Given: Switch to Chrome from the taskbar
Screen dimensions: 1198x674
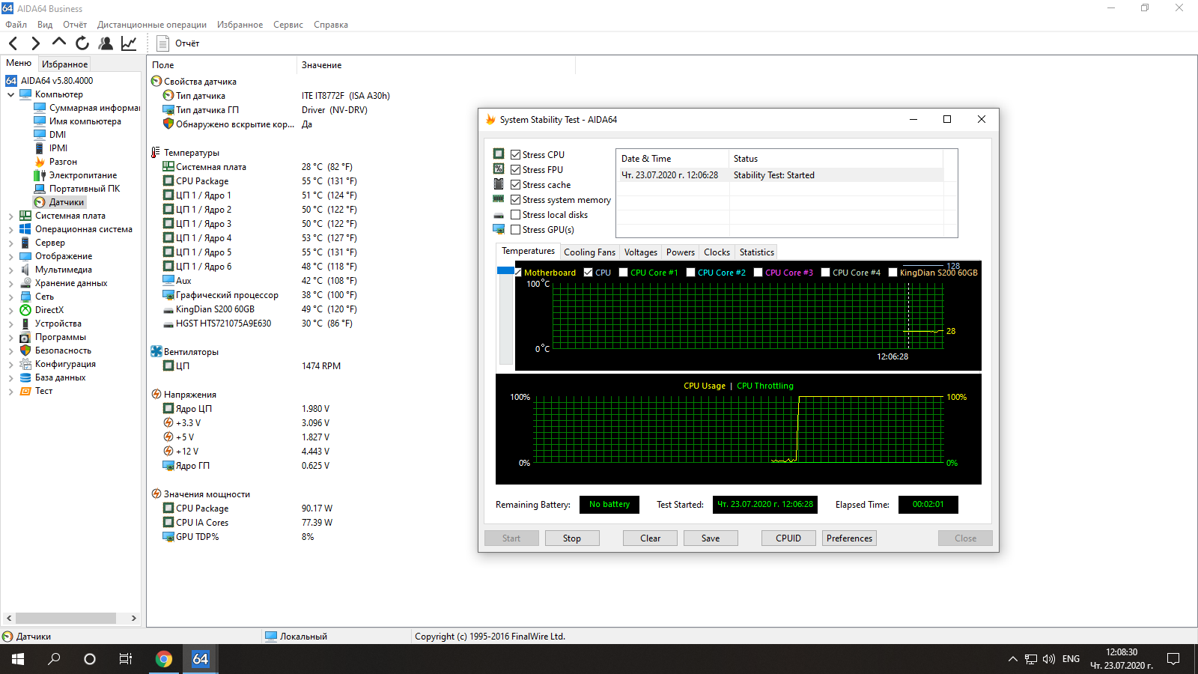Looking at the screenshot, I should [x=163, y=659].
